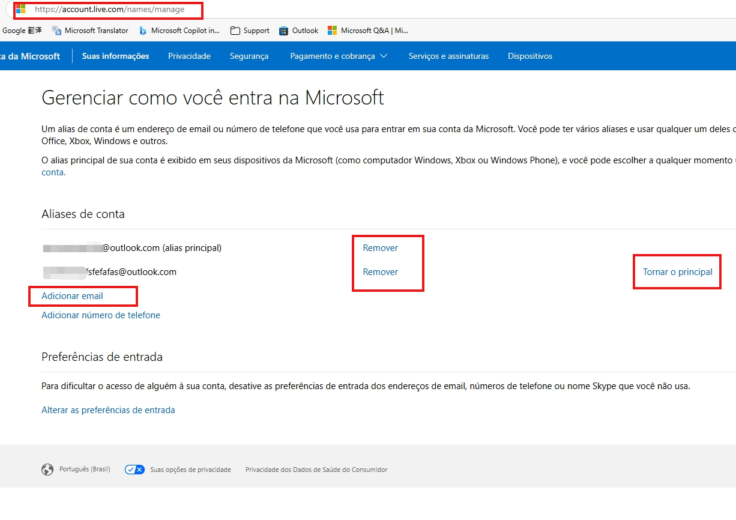Click the globe icon beside Português (Brasil)

coord(47,470)
